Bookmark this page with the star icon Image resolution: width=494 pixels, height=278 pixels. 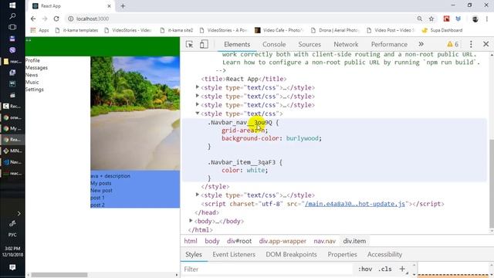pyautogui.click(x=431, y=19)
